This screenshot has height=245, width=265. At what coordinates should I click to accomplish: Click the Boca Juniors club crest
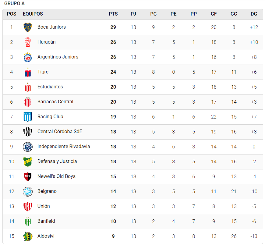click(28, 27)
